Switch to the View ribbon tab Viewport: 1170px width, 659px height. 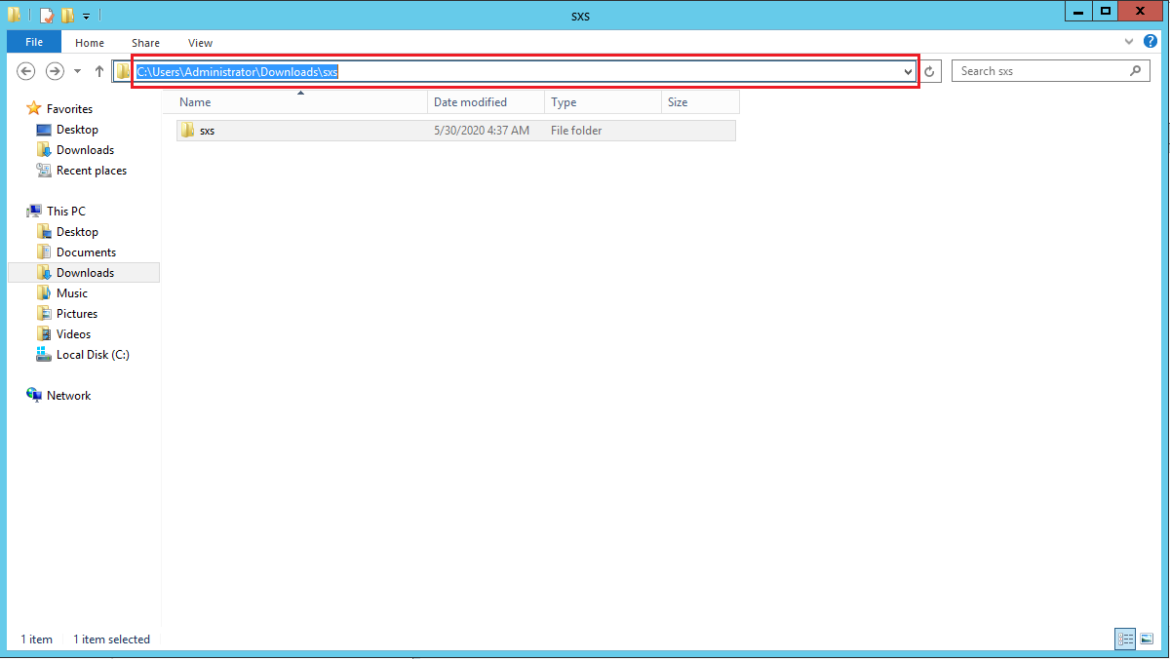tap(200, 43)
